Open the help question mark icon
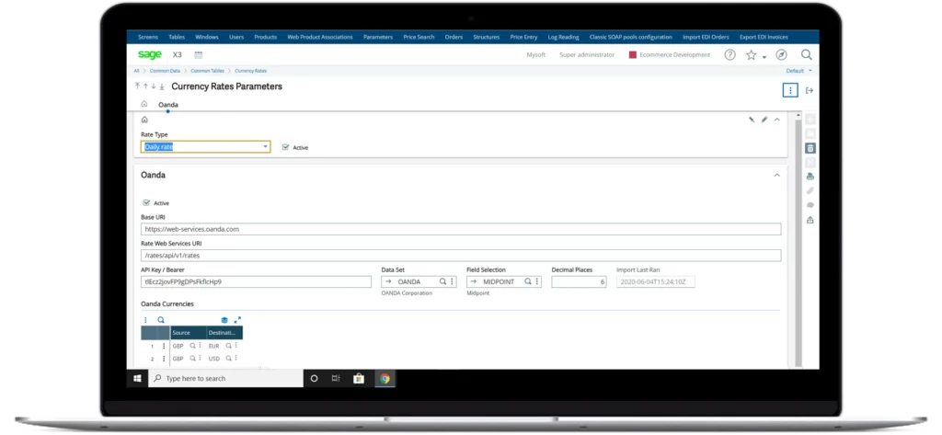 coord(729,54)
